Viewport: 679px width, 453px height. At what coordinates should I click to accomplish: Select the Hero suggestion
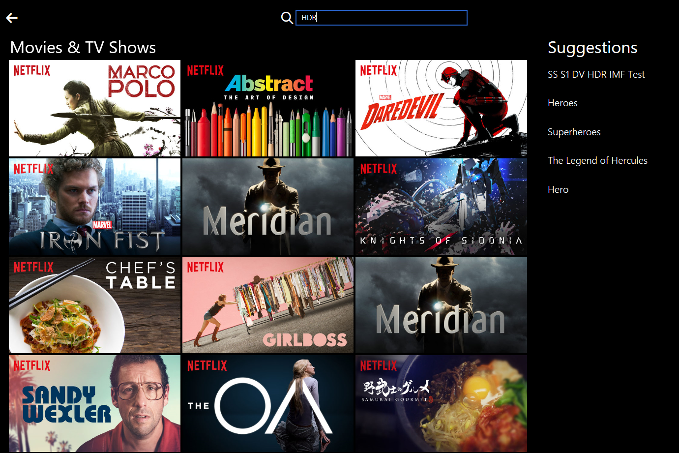pyautogui.click(x=558, y=189)
